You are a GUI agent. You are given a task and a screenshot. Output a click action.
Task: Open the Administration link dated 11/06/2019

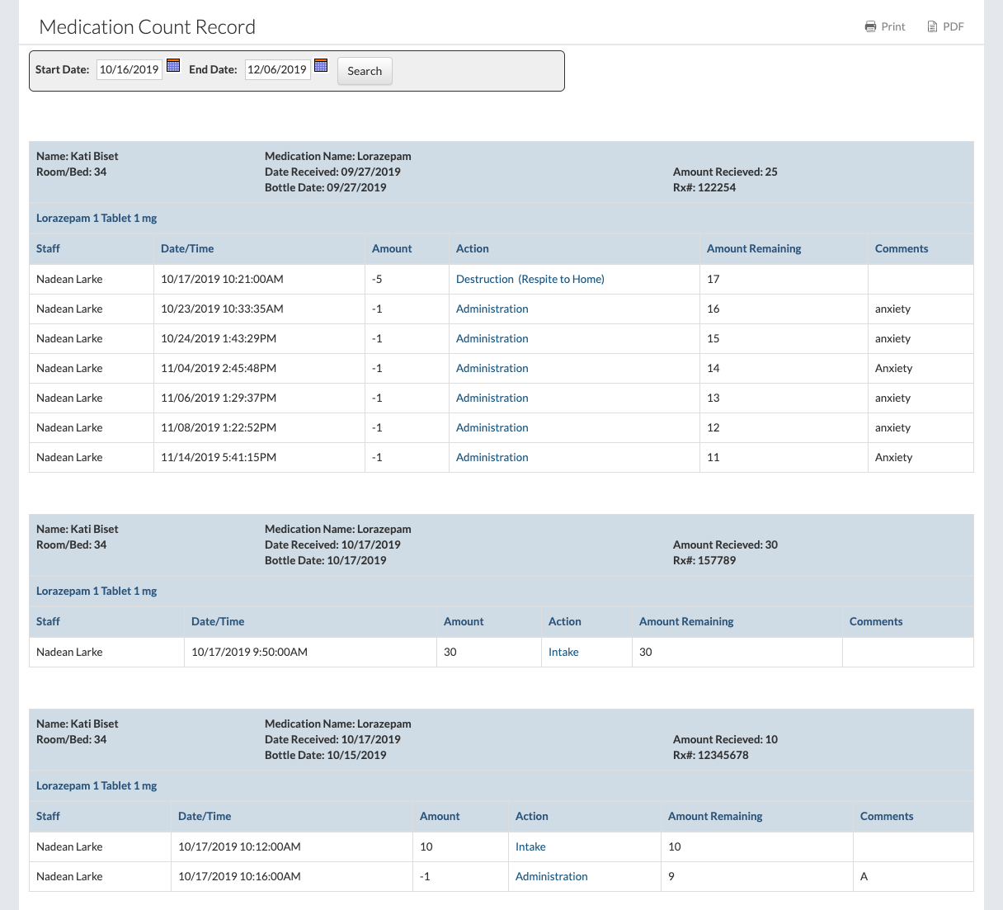492,398
